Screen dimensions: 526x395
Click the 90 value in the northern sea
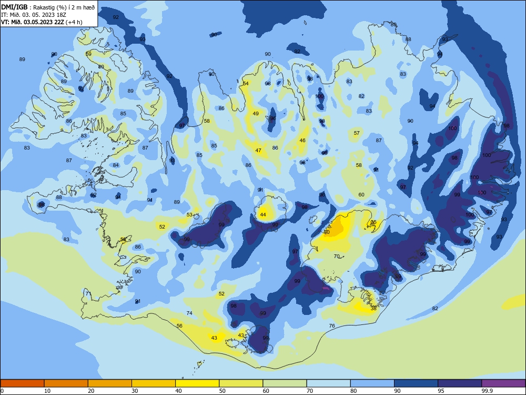click(x=268, y=54)
